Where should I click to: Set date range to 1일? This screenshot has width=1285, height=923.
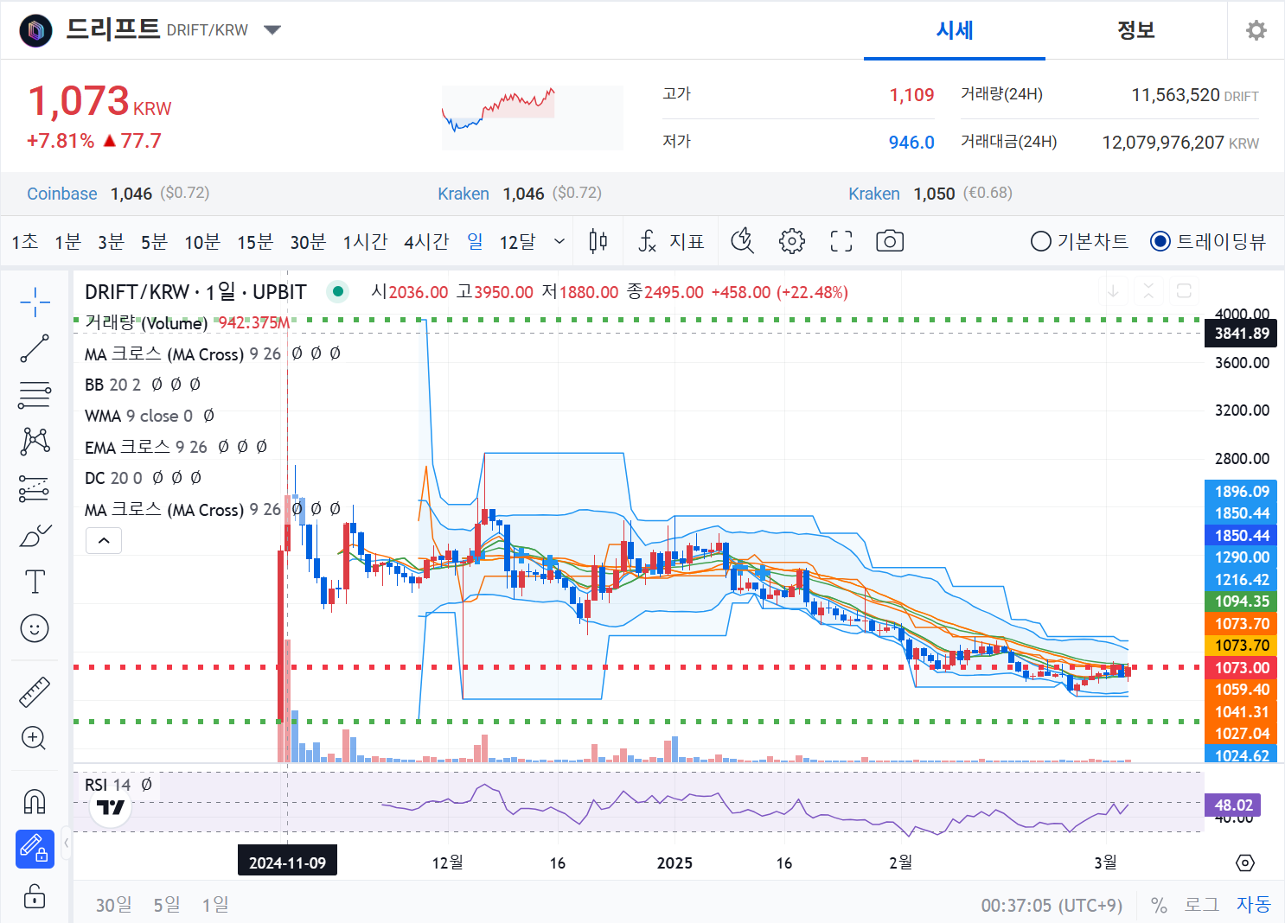(215, 905)
